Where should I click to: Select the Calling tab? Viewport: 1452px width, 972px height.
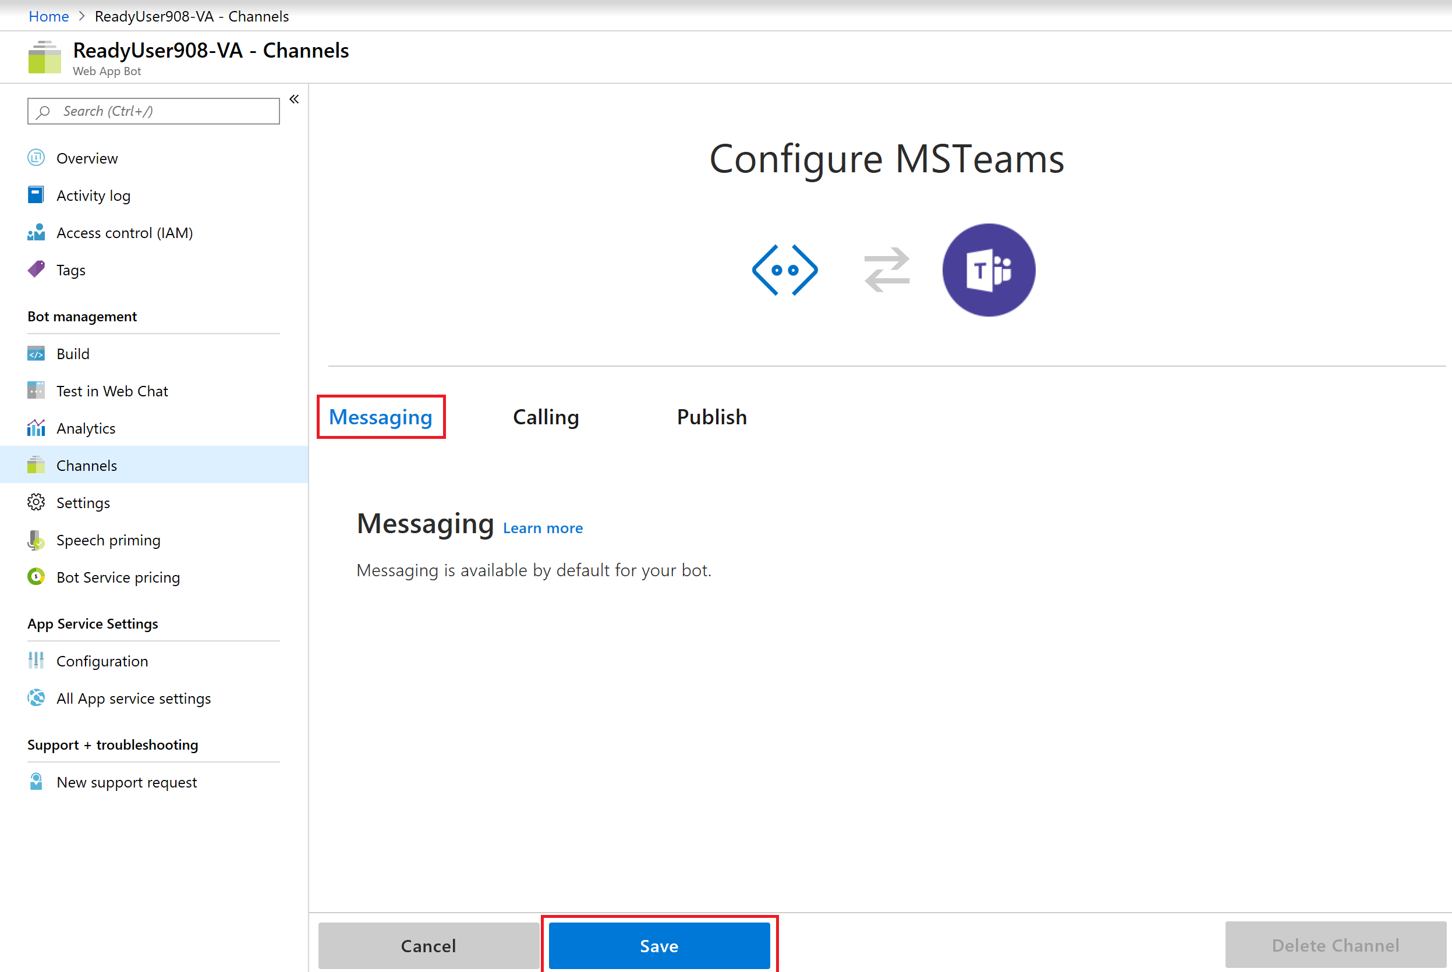pyautogui.click(x=545, y=417)
